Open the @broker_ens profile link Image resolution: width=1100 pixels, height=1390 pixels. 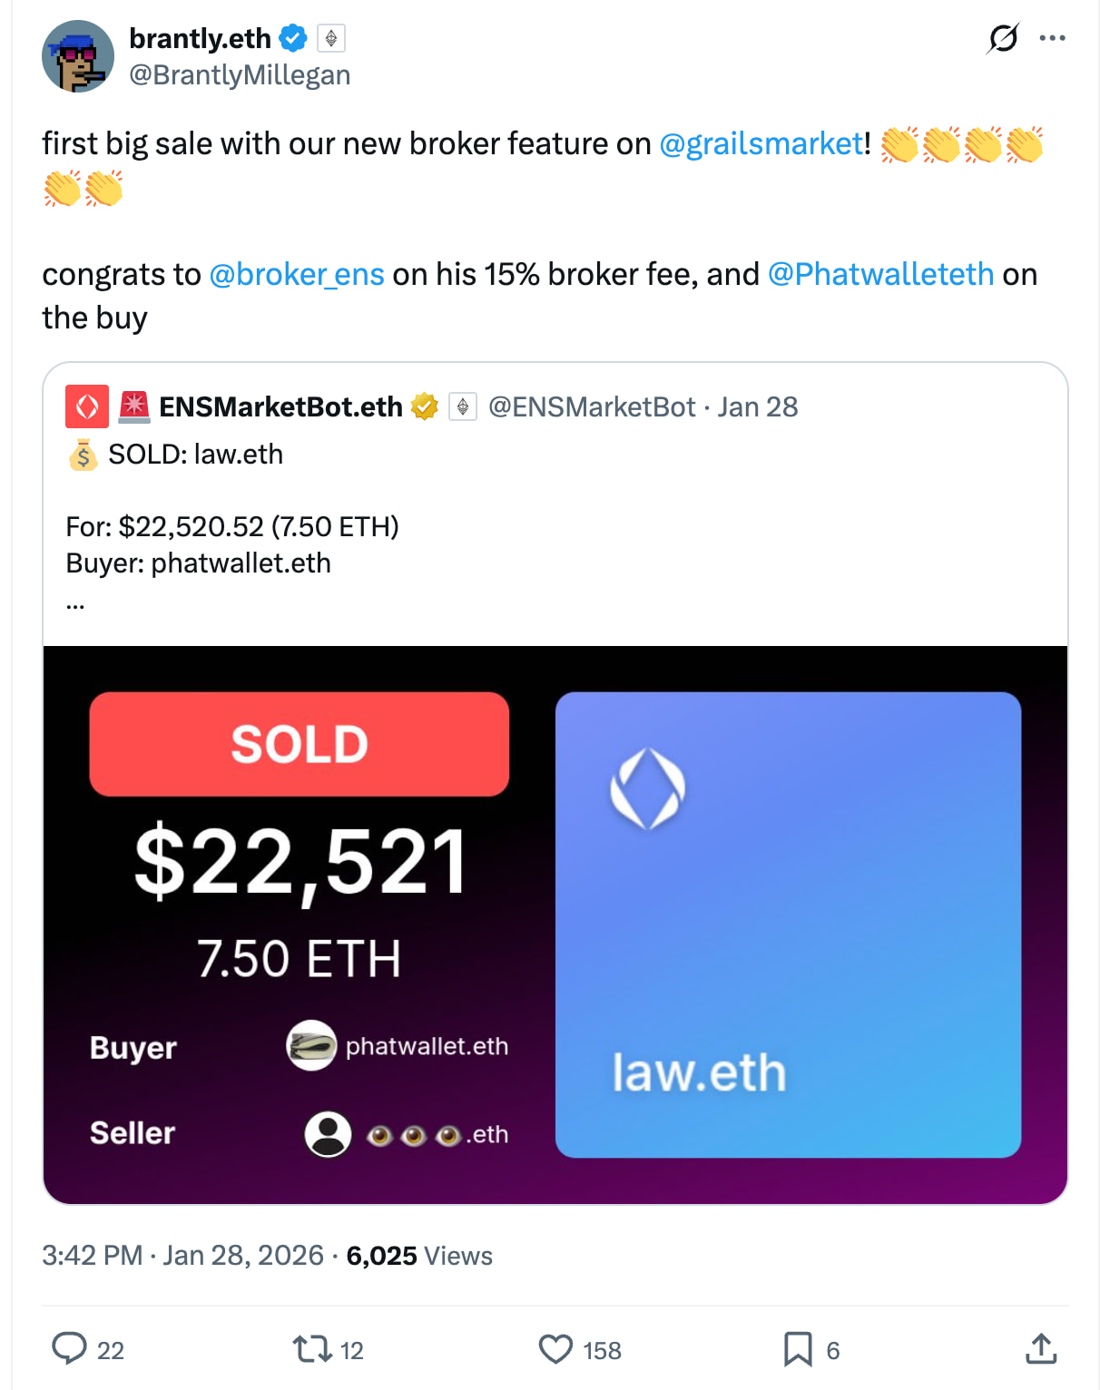pyautogui.click(x=296, y=274)
